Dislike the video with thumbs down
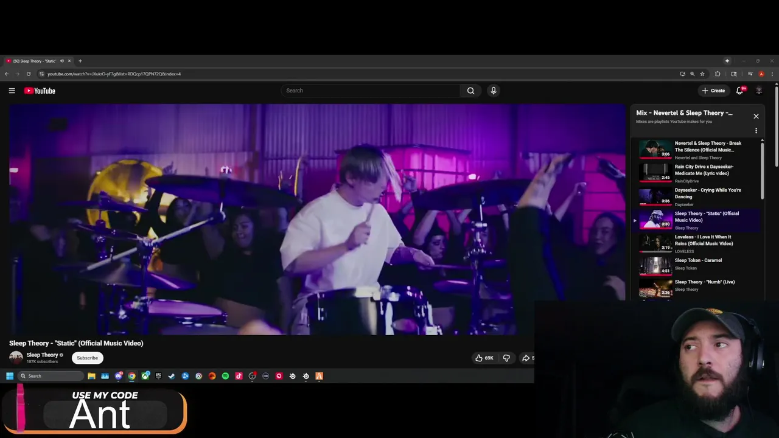This screenshot has height=438, width=779. 506,358
